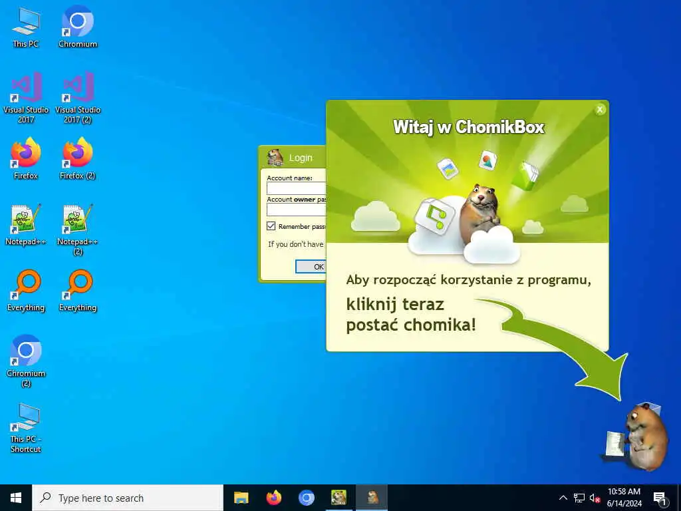Open Visual Studio 2017 desktop shortcut

tap(26, 98)
